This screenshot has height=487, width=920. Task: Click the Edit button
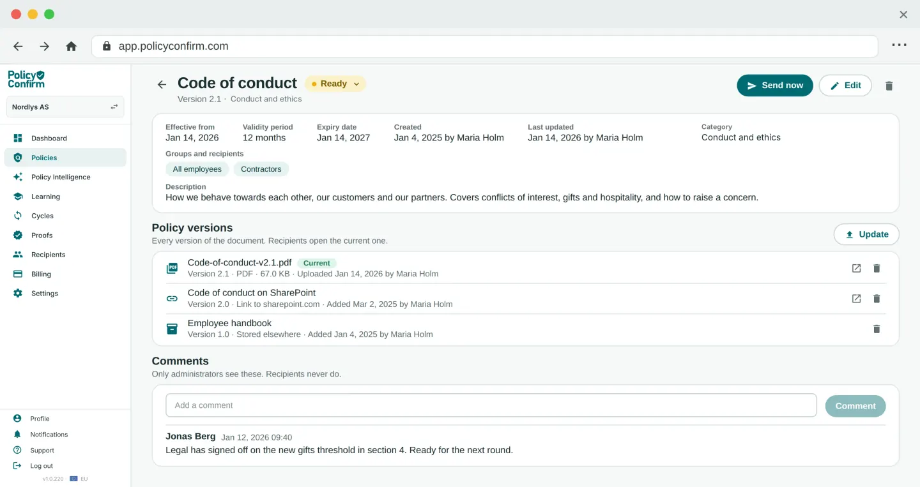click(845, 86)
